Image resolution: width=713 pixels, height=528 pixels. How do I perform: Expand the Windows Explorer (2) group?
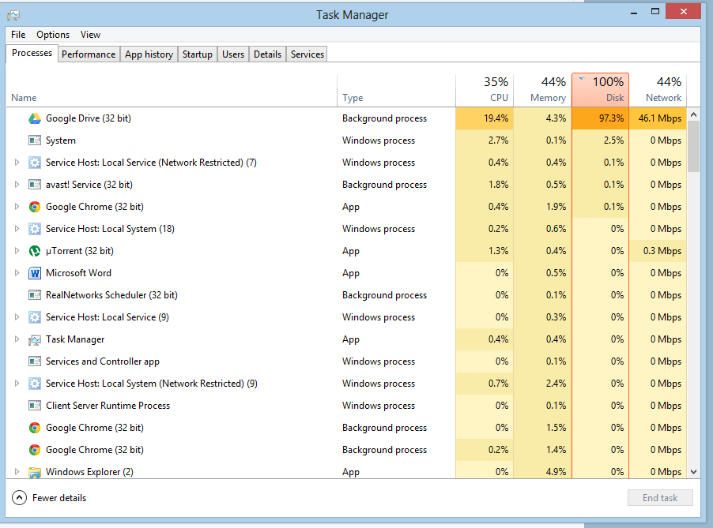click(x=17, y=472)
